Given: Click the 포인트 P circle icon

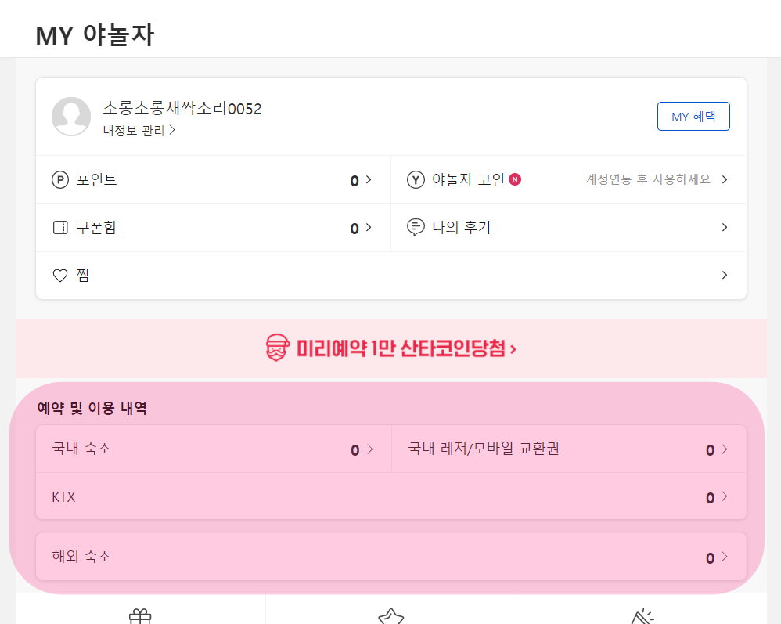Looking at the screenshot, I should [60, 179].
